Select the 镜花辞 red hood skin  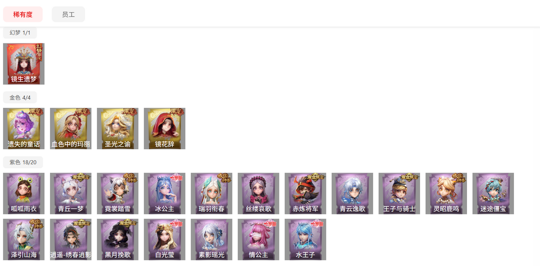[x=164, y=129]
